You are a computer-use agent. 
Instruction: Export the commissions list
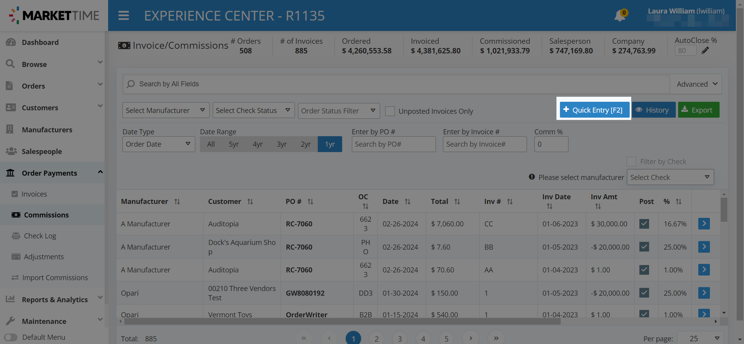pos(698,110)
